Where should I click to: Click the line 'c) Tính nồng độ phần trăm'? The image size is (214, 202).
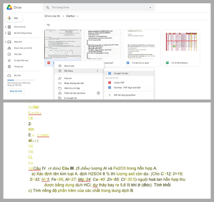pos(81,191)
